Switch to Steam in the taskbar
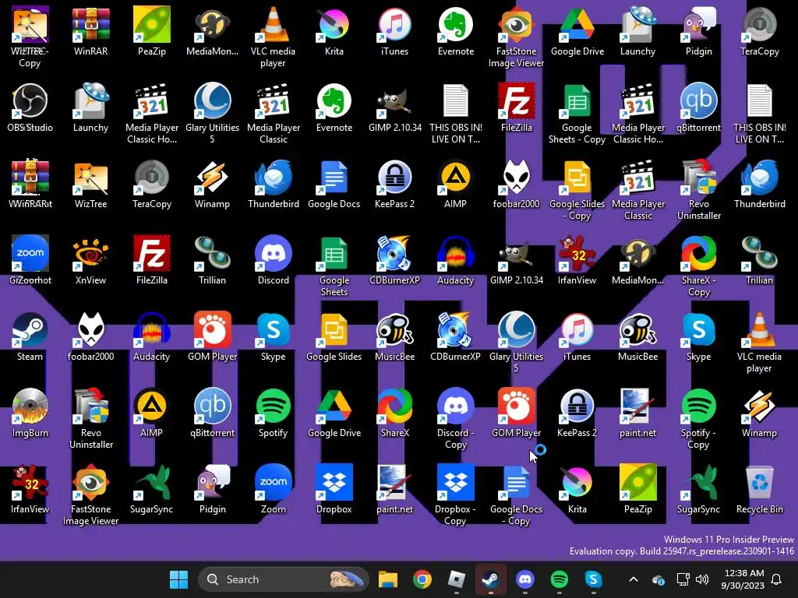The width and height of the screenshot is (798, 598). pos(491,579)
